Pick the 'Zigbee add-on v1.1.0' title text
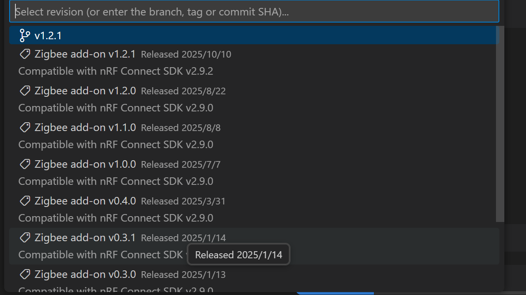This screenshot has height=295, width=526. coord(85,128)
